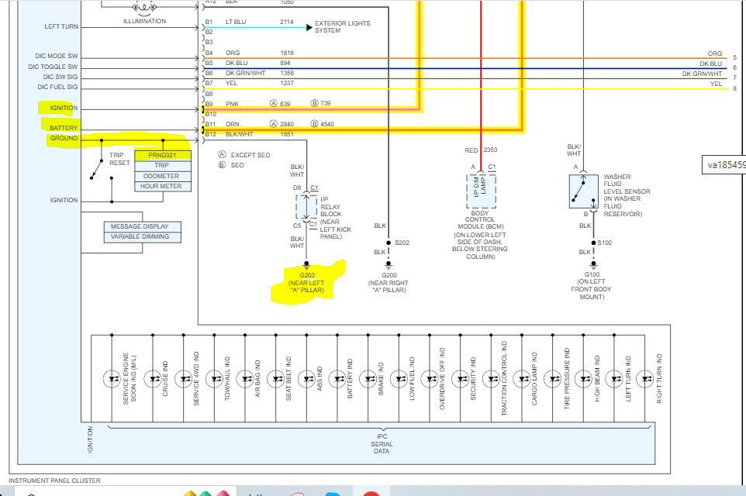Click the ODOMETER box
746x496 pixels.
pos(162,176)
